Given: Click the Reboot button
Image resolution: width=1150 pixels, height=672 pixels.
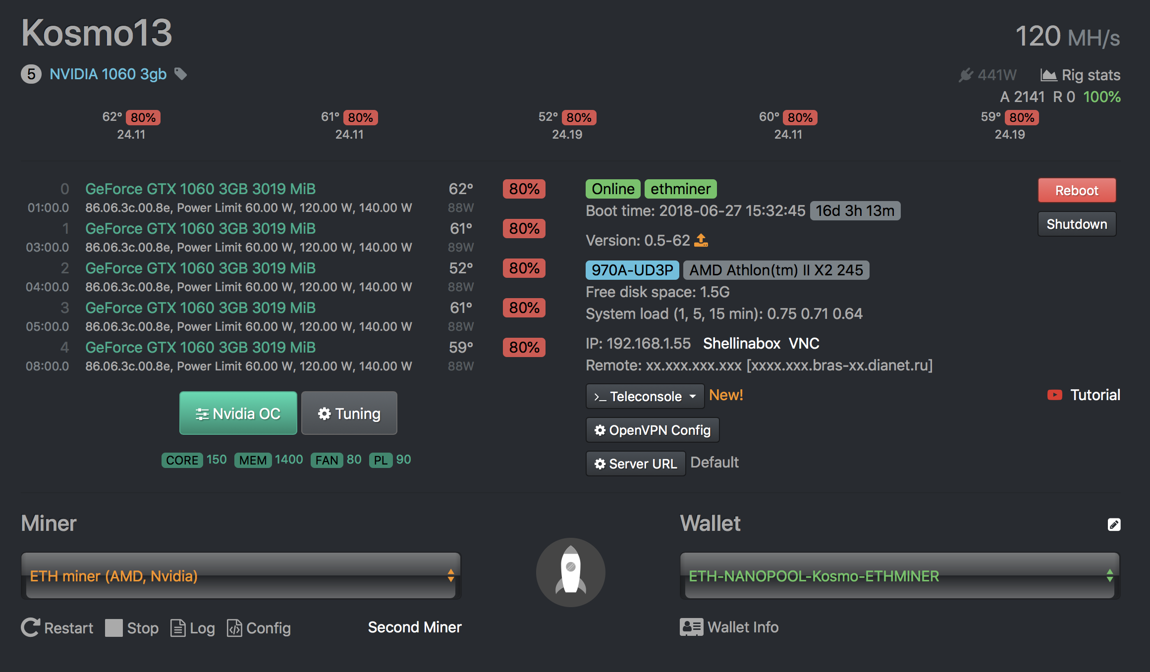Looking at the screenshot, I should coord(1077,190).
